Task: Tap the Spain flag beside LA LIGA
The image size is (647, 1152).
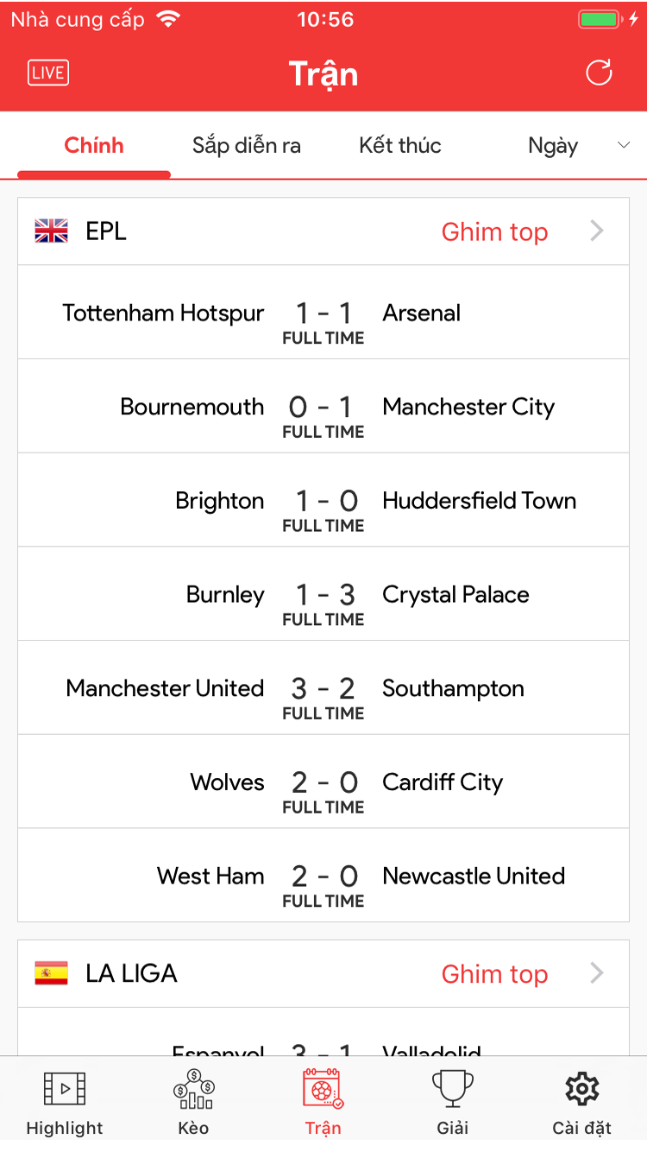Action: (52, 973)
